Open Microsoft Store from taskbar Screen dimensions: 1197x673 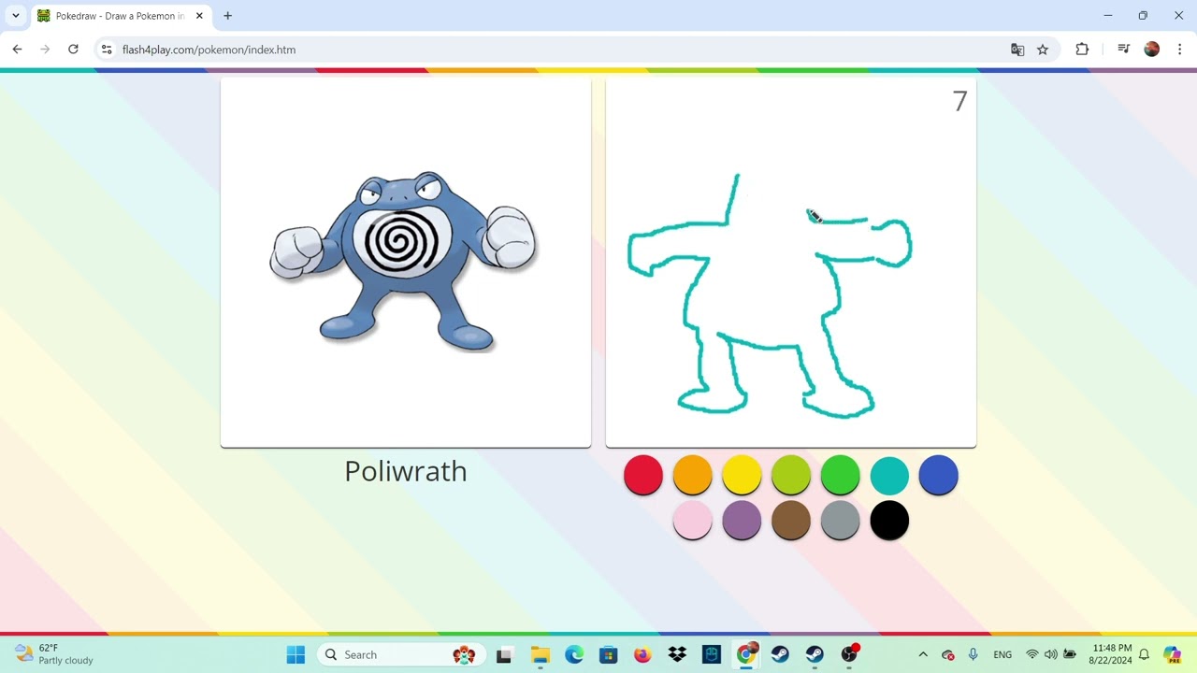tap(609, 654)
